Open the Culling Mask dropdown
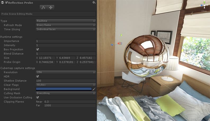This screenshot has width=210, height=121. [x=65, y=93]
